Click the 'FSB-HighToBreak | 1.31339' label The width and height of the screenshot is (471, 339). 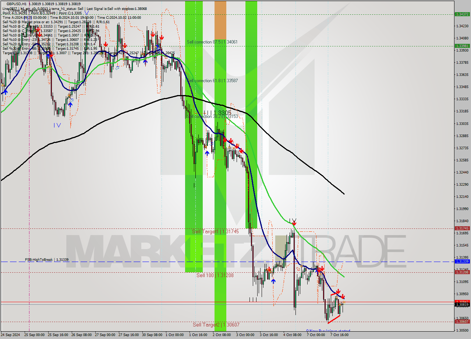47,260
